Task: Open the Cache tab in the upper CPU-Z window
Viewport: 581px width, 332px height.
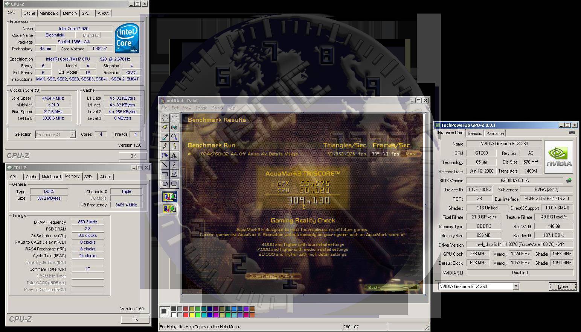Action: click(29, 13)
